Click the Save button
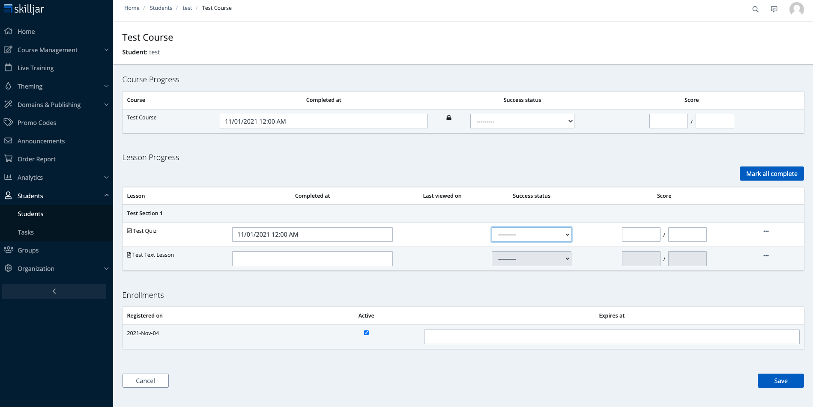Image resolution: width=813 pixels, height=407 pixels. (x=780, y=381)
